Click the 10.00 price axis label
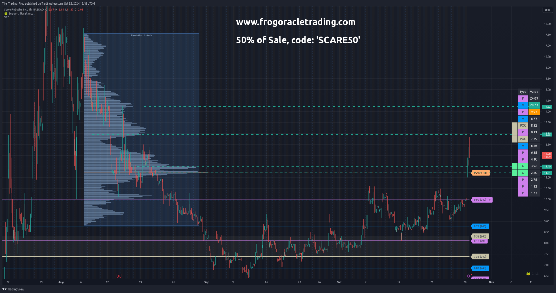The image size is (556, 293). (x=547, y=199)
